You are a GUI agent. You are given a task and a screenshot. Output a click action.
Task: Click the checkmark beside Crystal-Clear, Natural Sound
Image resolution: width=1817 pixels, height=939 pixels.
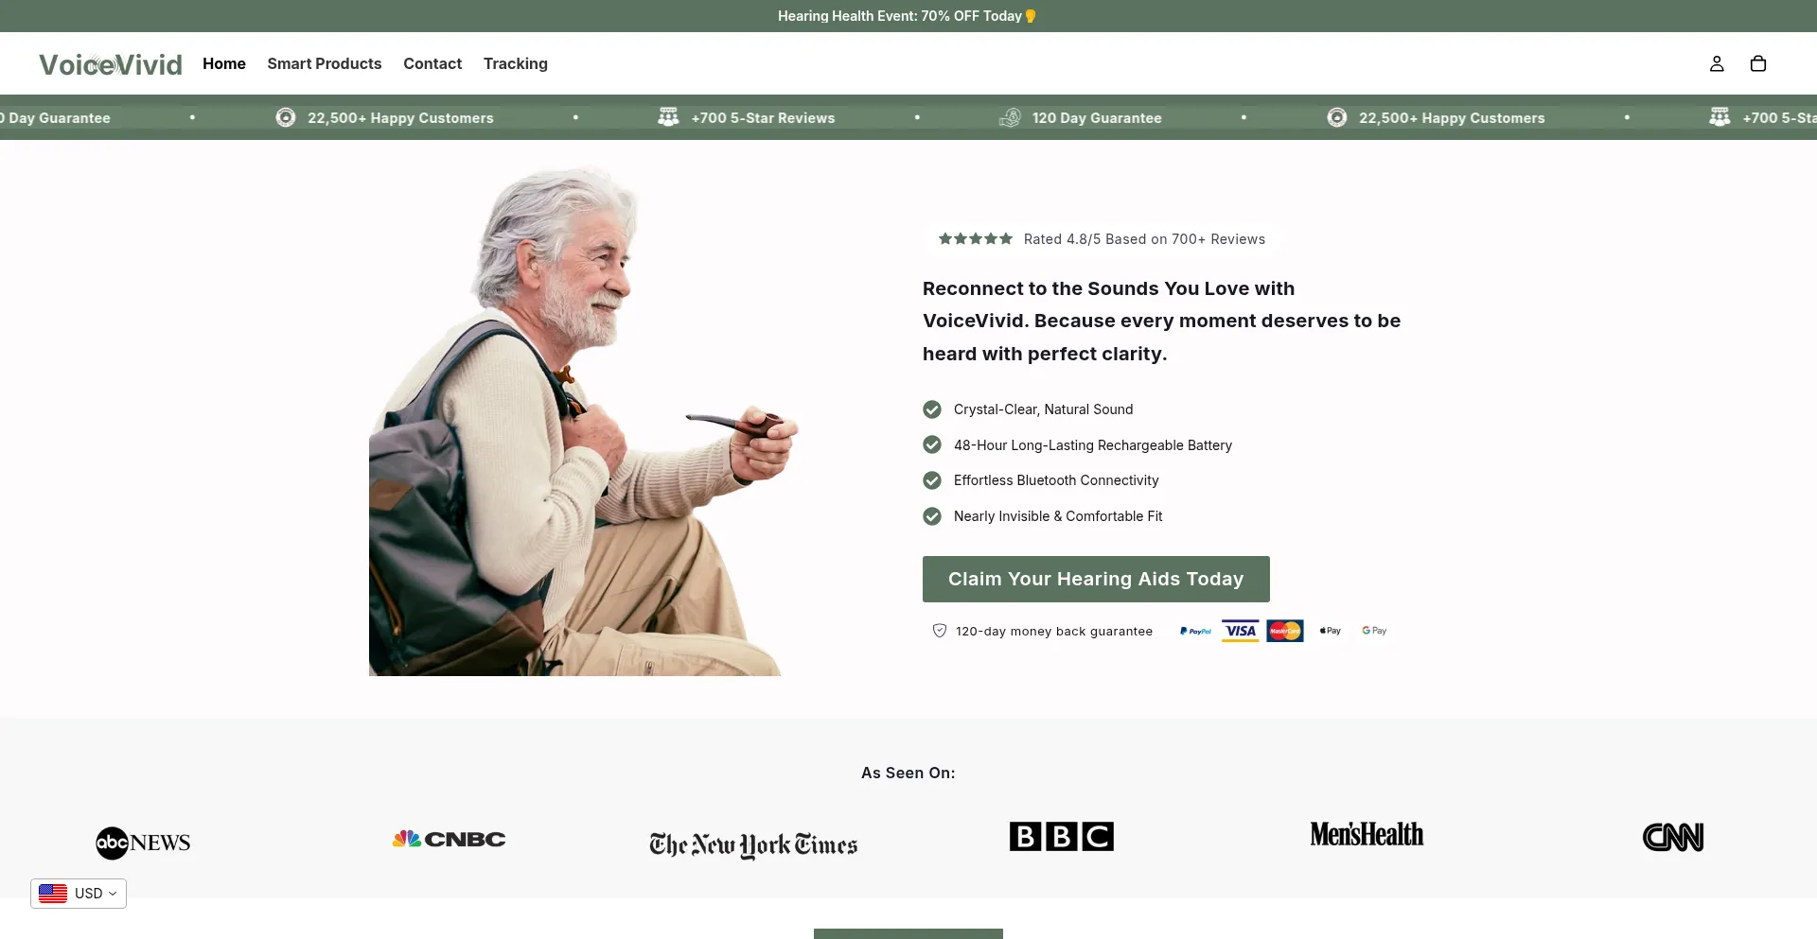point(932,409)
